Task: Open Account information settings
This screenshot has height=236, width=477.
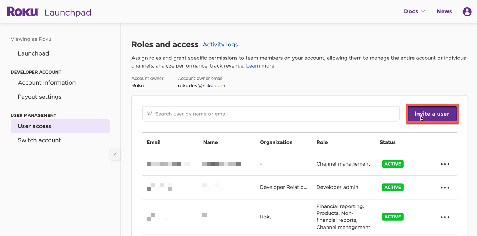Action: pos(46,83)
